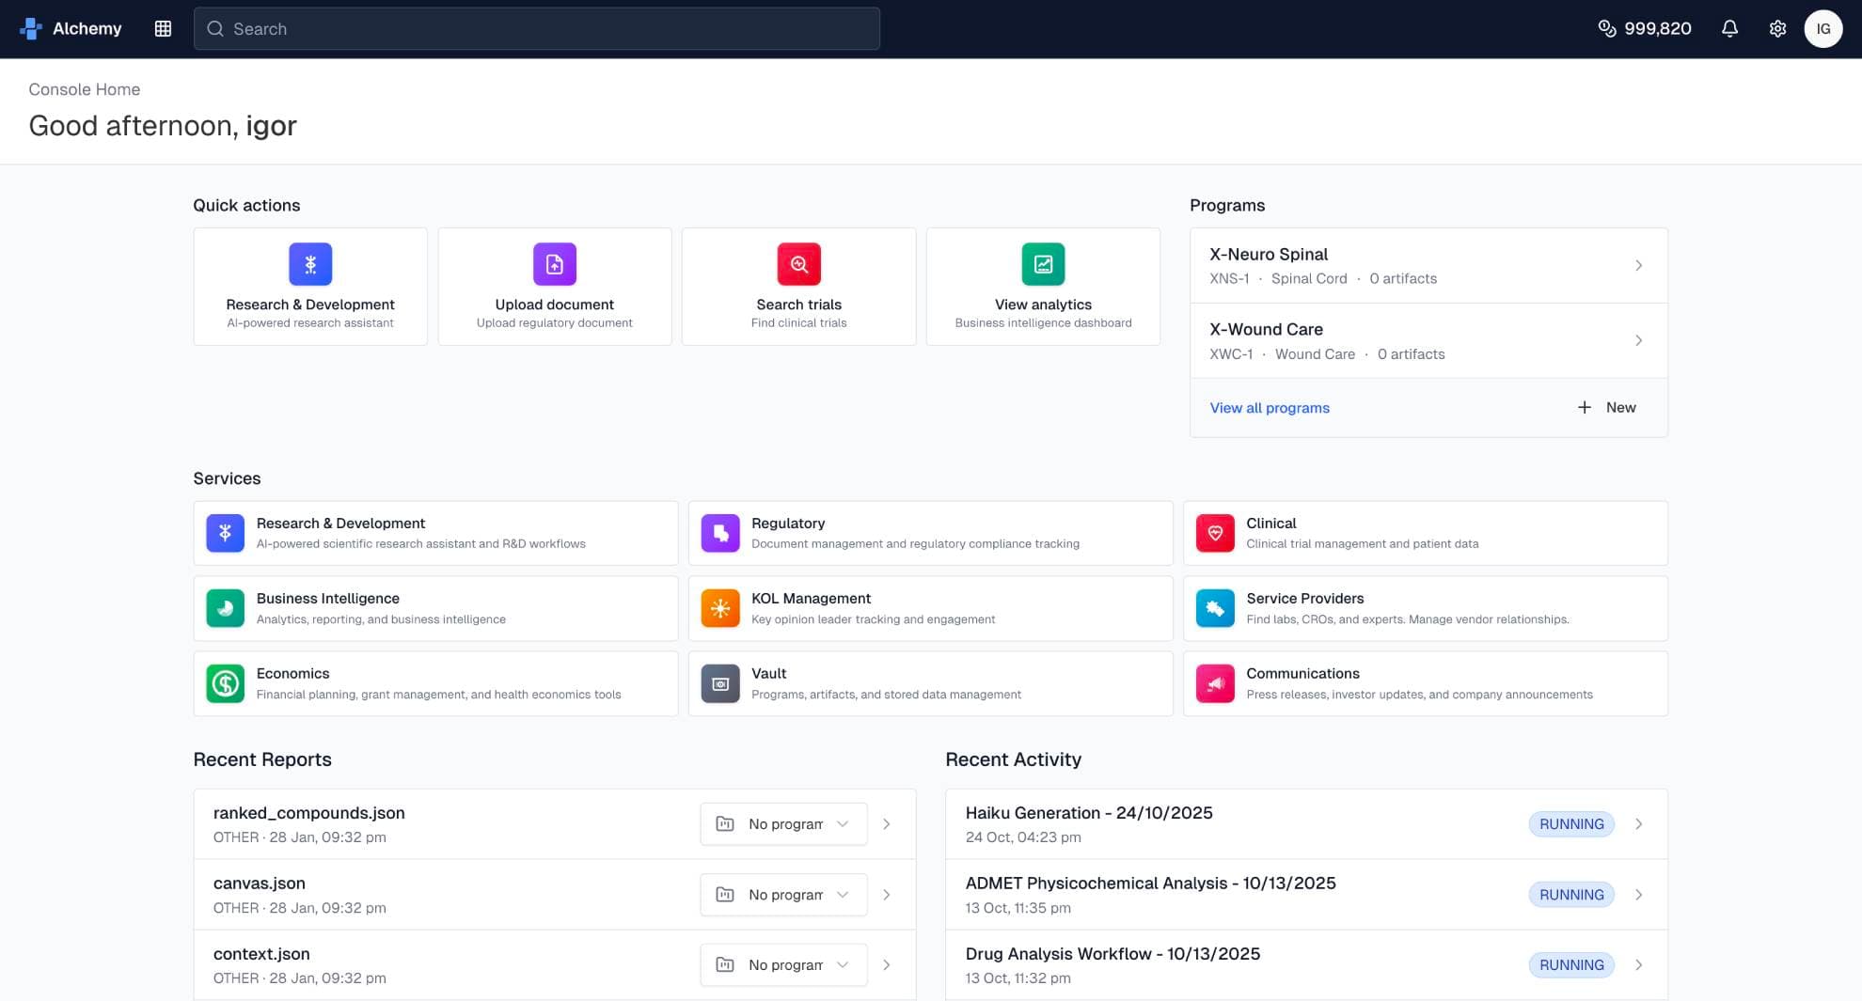
Task: Open the Communications service
Action: click(x=1425, y=682)
